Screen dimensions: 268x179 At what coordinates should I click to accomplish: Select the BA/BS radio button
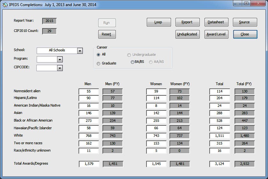coord(132,62)
